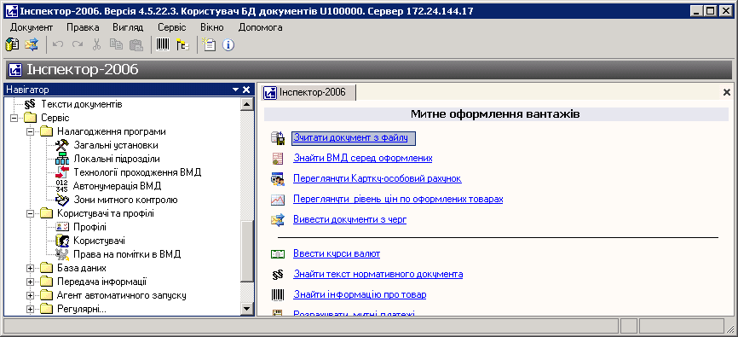Expand the Регулярні... node
Viewport: 738px width, 337px height.
[30, 309]
